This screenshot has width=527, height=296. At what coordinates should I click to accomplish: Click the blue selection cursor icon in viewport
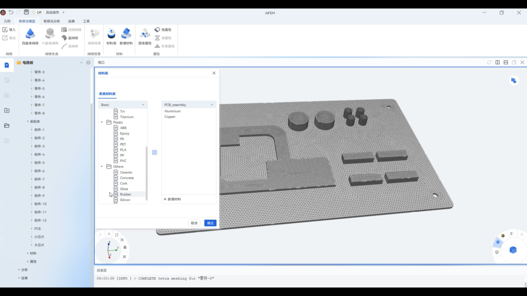pyautogui.click(x=513, y=80)
